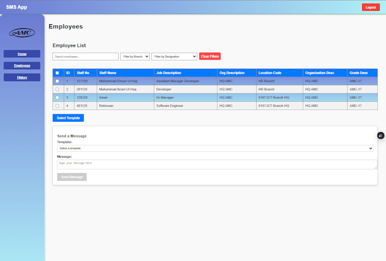Viewport: 386px width, 261px height.
Task: Click the name Muhammad Ikram Ul Haq
Action: click(x=118, y=89)
